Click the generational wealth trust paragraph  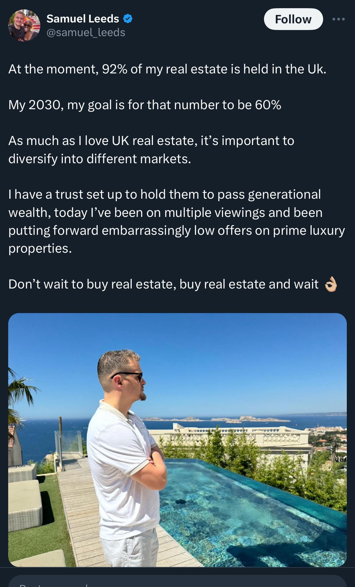pyautogui.click(x=176, y=221)
